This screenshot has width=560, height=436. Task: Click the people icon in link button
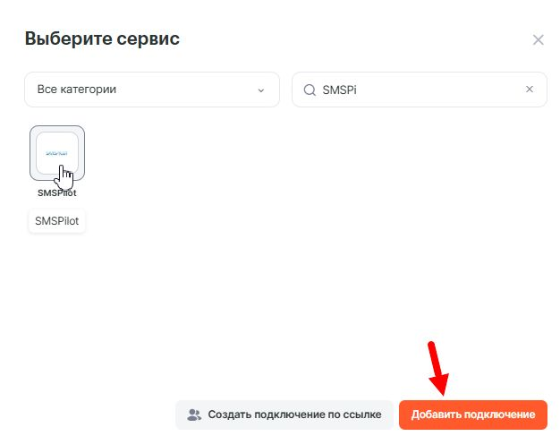tap(194, 415)
